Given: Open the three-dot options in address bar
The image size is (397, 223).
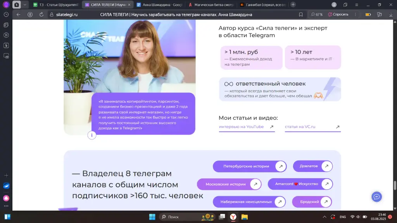Looking at the screenshot, I should point(355,15).
